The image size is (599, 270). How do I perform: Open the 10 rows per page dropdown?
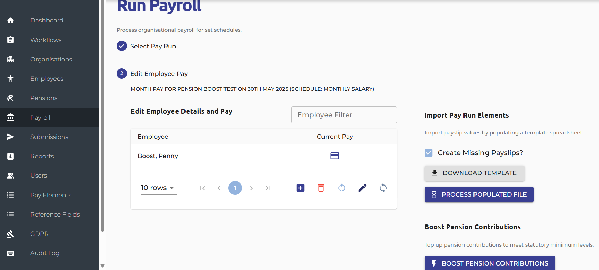159,188
